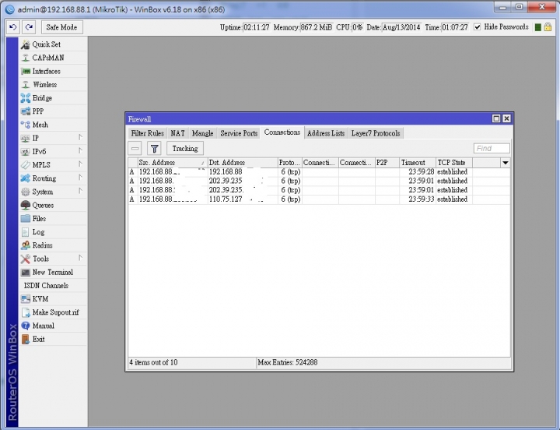The width and height of the screenshot is (560, 430).
Task: Open the Layer7 Protocols tab
Action: click(x=376, y=133)
